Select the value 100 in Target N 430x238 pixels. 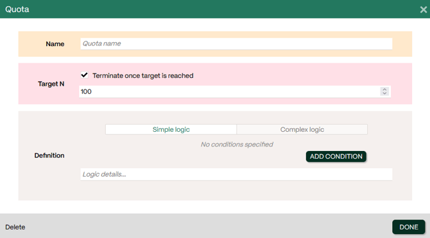coord(86,91)
